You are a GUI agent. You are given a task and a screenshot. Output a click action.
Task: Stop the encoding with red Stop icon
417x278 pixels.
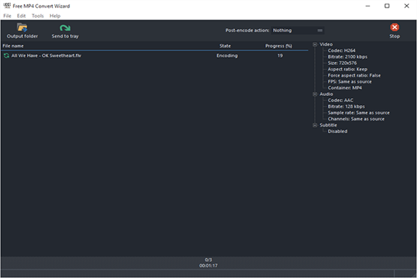click(x=394, y=28)
